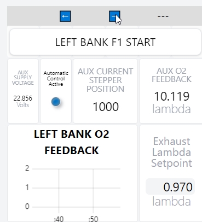Click the Automatic Control Active blue indicator
This screenshot has width=202, height=222.
(56, 102)
